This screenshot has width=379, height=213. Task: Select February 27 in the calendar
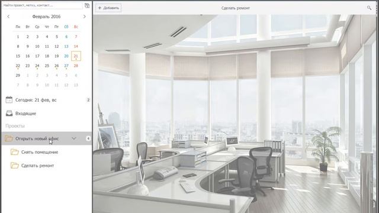(x=66, y=66)
